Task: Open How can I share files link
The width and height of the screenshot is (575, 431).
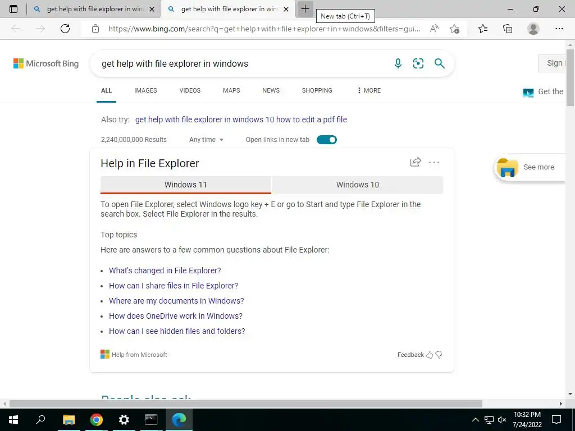Action: click(174, 286)
